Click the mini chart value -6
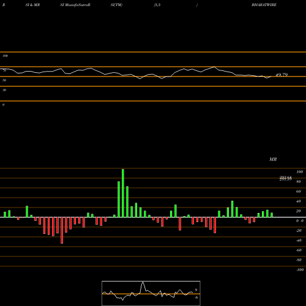The width and height of the screenshot is (306, 306). (x=196, y=297)
